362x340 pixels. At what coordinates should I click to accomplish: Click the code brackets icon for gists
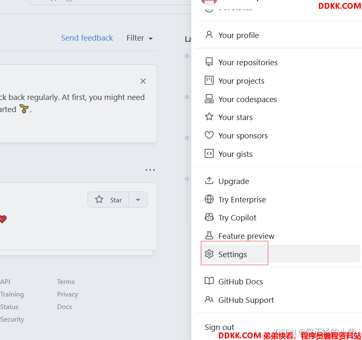click(x=209, y=153)
